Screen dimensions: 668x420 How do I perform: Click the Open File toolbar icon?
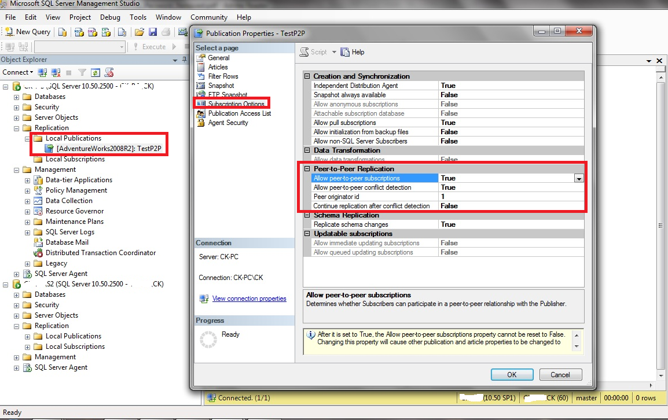coord(140,32)
